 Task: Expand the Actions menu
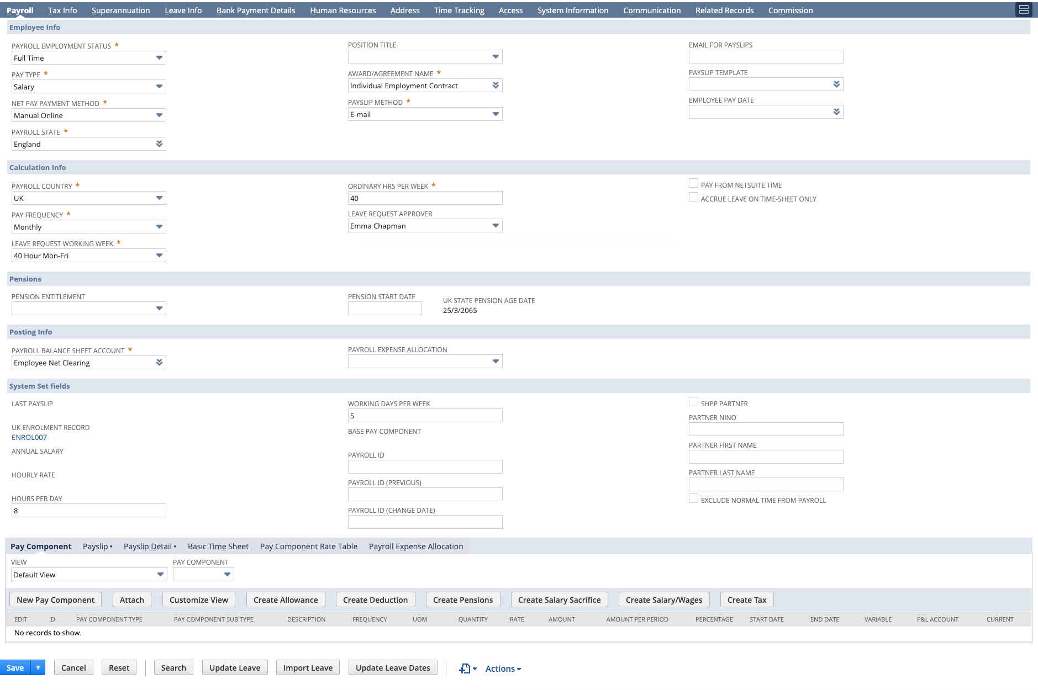502,668
